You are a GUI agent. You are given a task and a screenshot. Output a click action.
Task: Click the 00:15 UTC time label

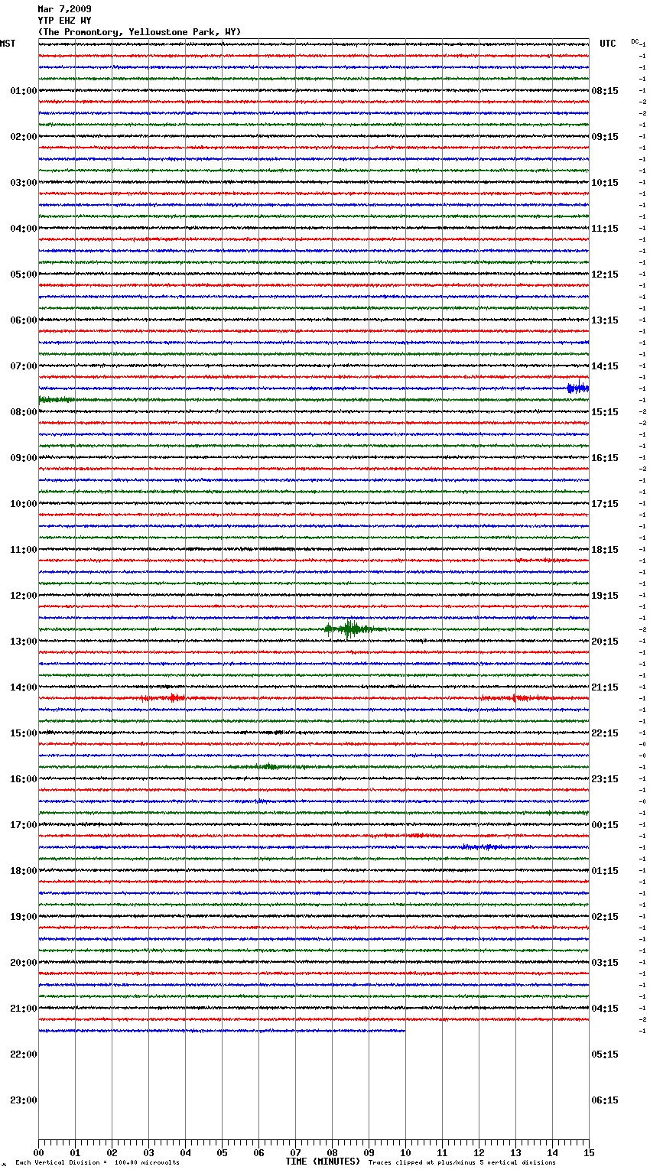pos(605,825)
